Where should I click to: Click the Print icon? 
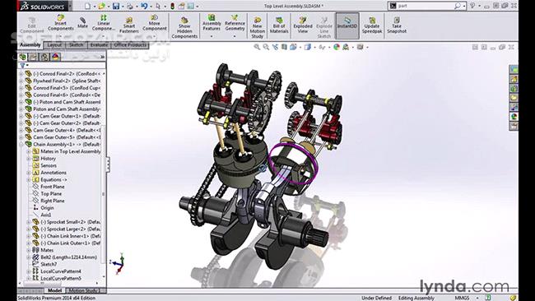point(130,6)
